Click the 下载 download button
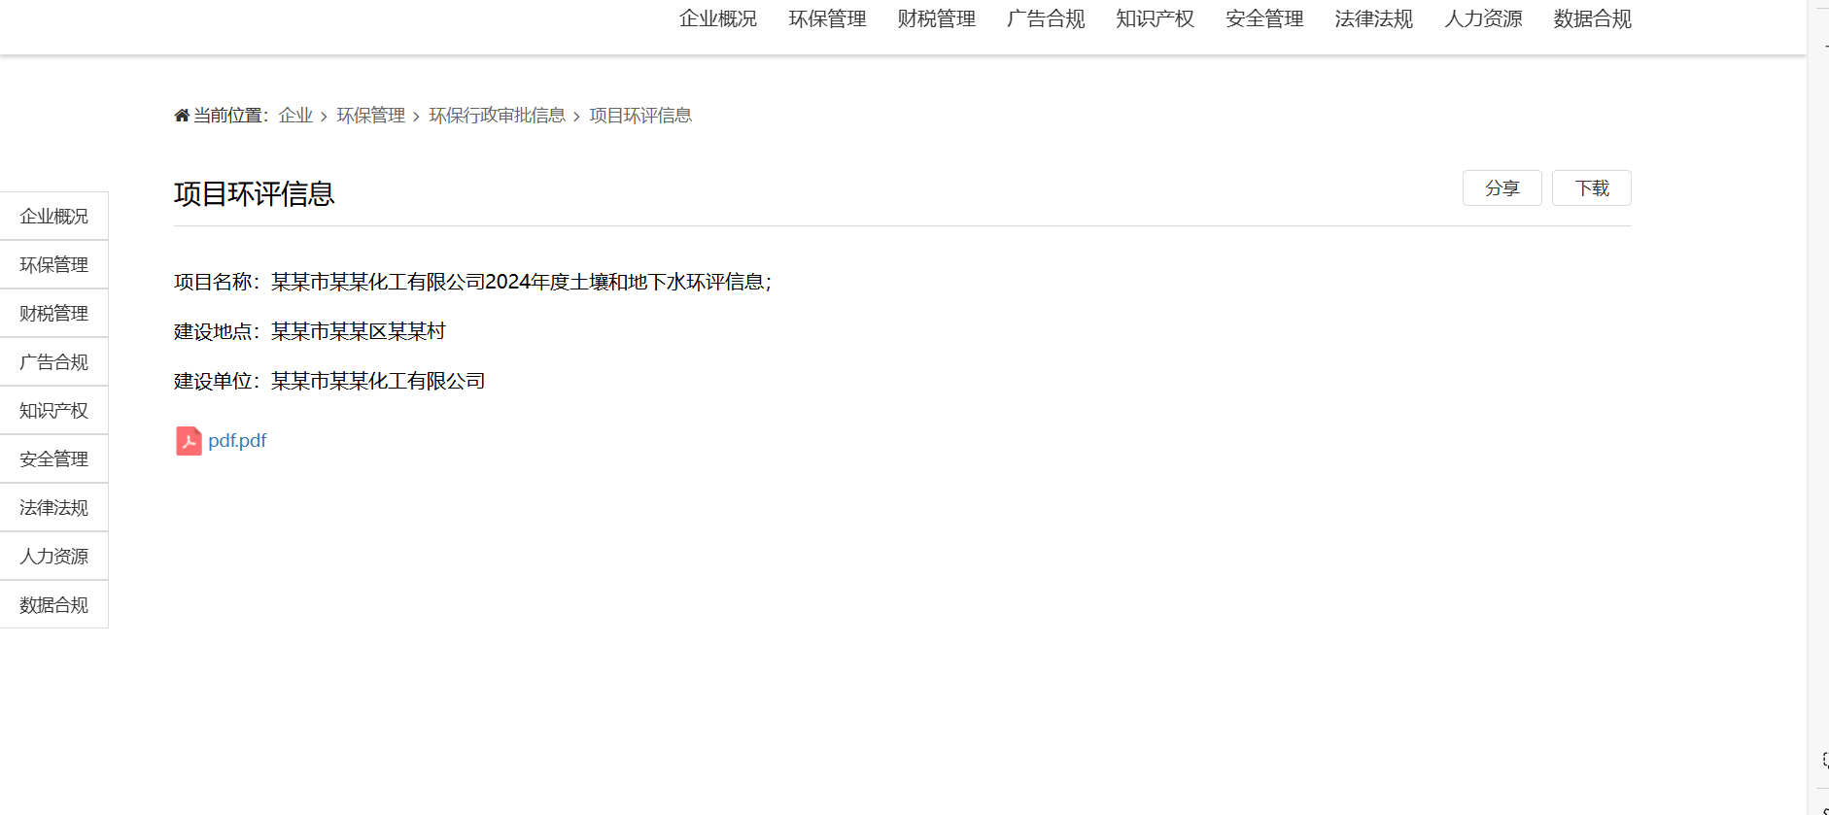The height and width of the screenshot is (815, 1829). pos(1591,188)
